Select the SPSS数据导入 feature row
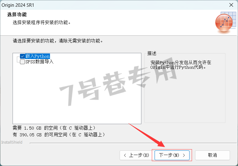238x166 pixels. point(40,61)
